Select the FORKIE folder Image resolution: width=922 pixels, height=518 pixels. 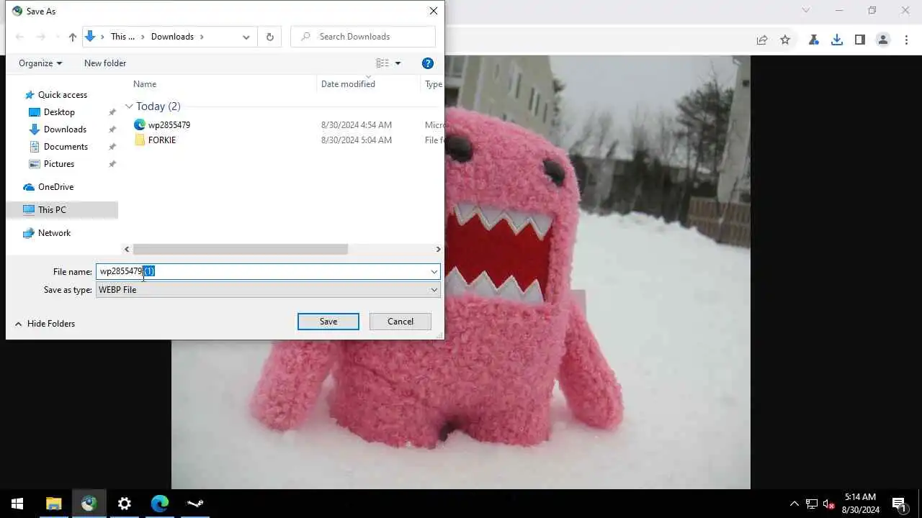coord(162,140)
